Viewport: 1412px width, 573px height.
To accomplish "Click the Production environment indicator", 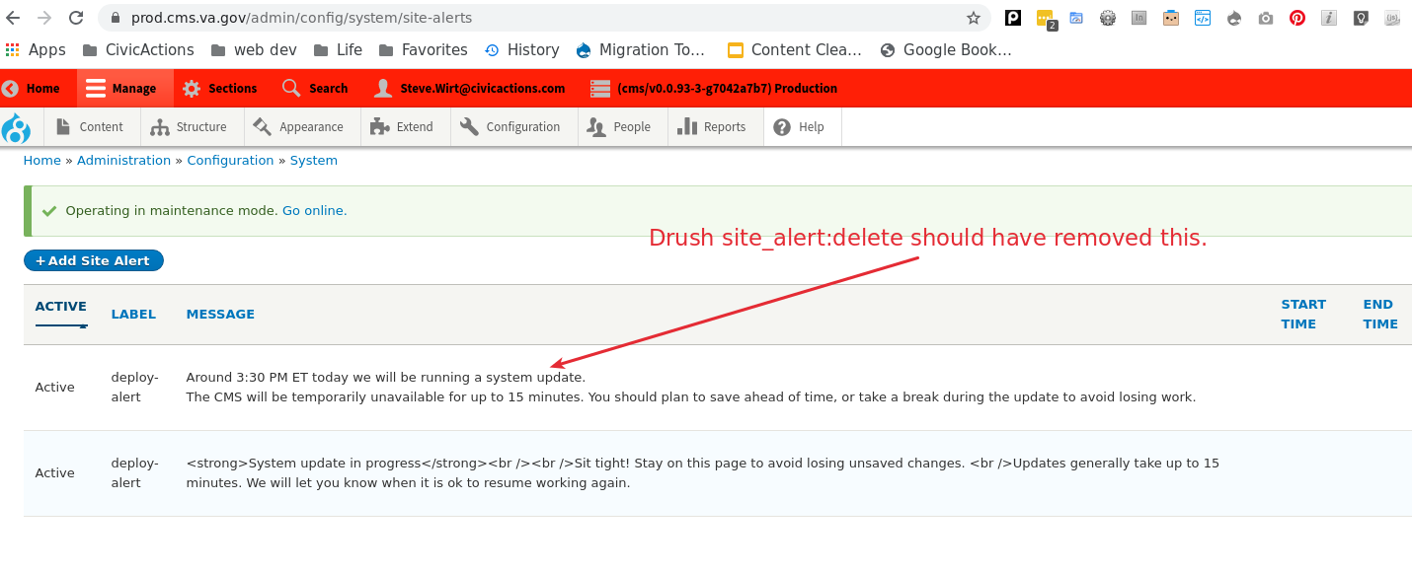I will click(714, 88).
